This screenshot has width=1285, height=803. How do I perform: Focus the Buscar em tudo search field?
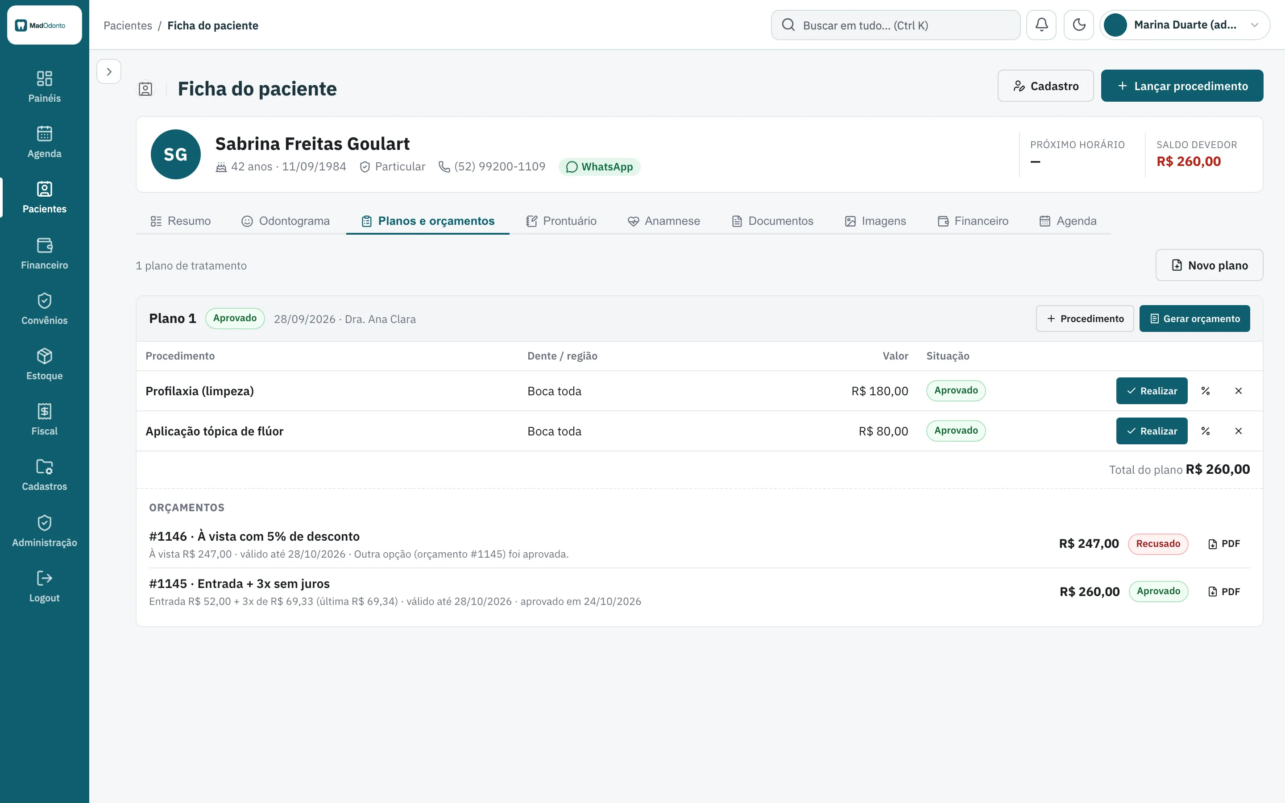[895, 25]
